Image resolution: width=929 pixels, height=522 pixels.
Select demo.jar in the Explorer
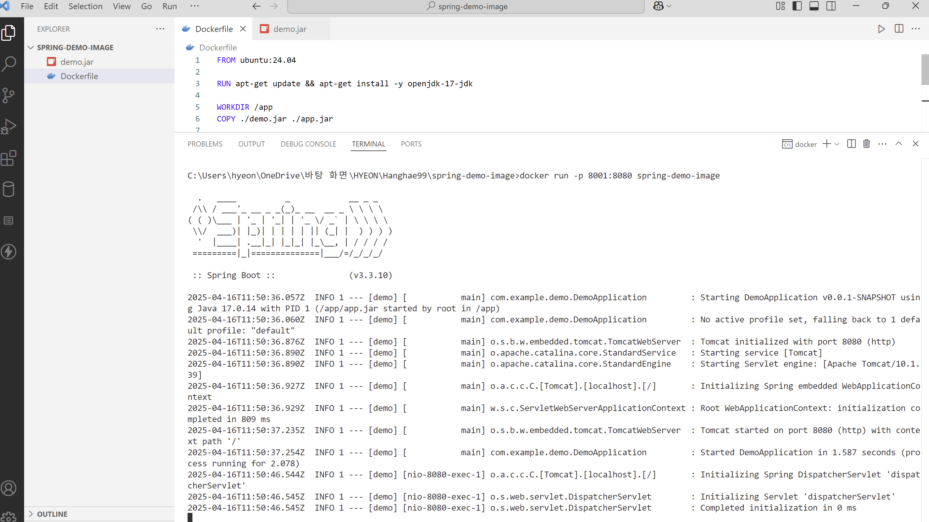pos(77,62)
